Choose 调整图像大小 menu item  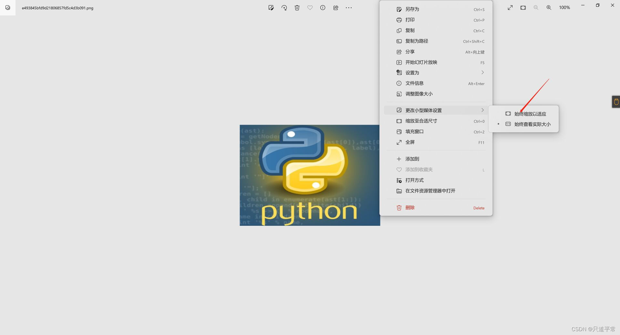pos(436,94)
